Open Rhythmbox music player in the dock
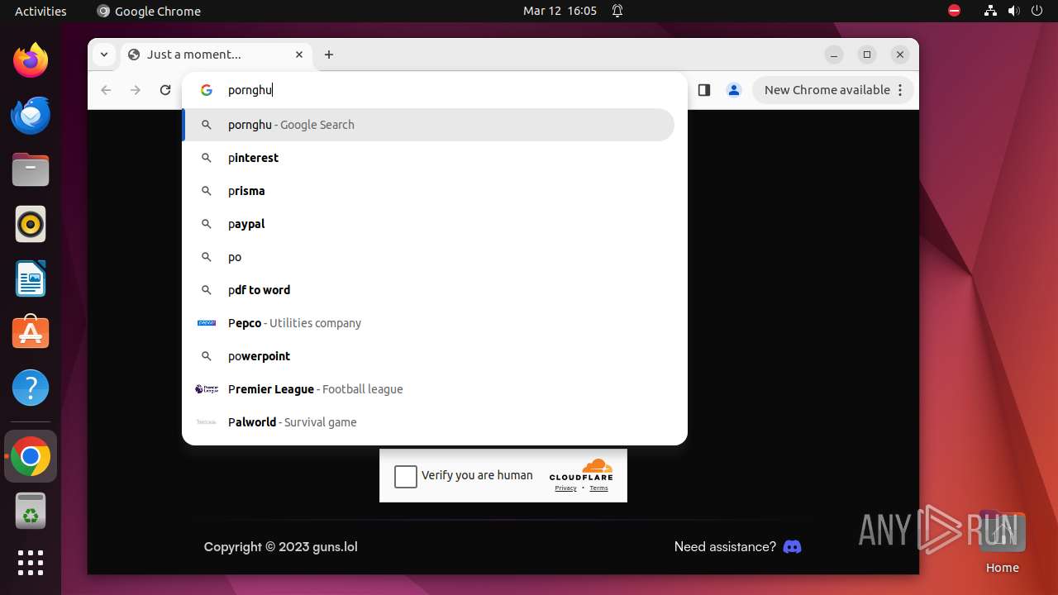This screenshot has height=595, width=1058. coord(31,224)
